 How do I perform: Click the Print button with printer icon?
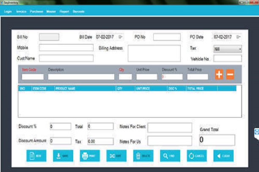click(x=90, y=156)
